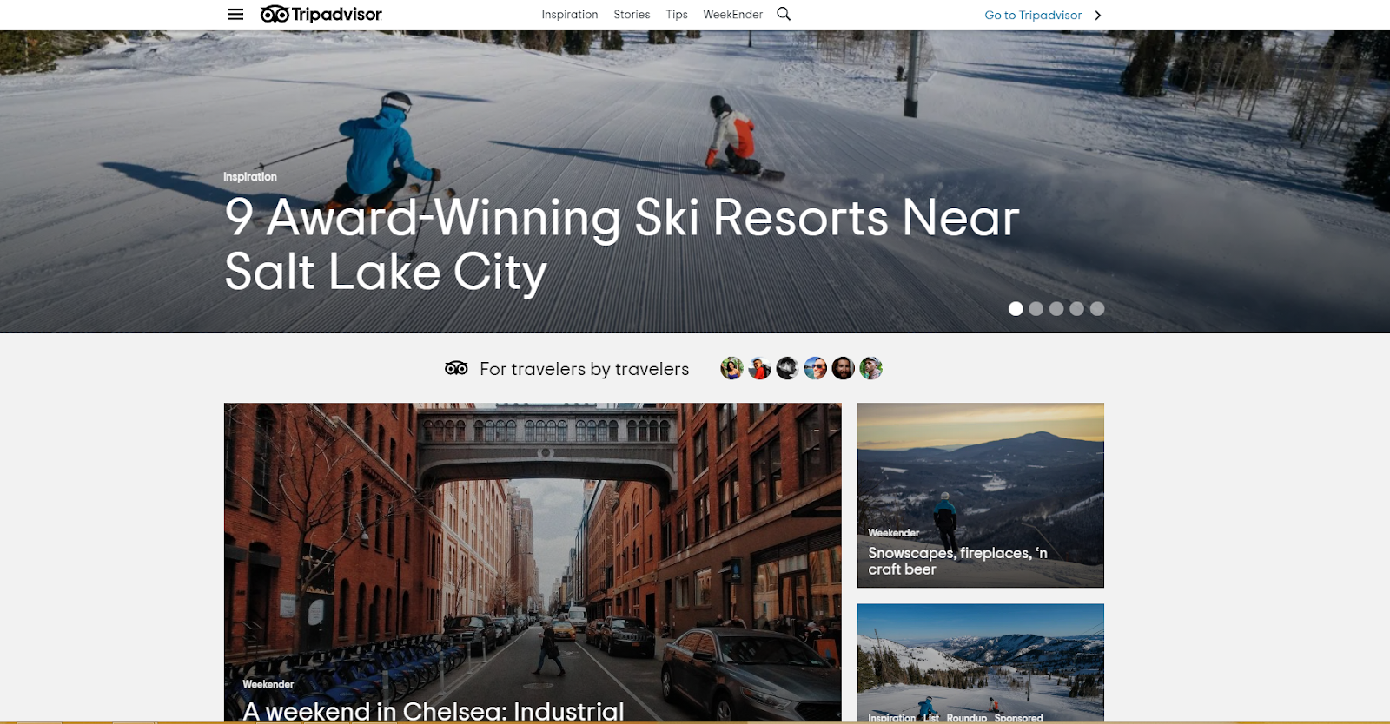Click the third traveler avatar
This screenshot has height=724, width=1390.
point(787,368)
